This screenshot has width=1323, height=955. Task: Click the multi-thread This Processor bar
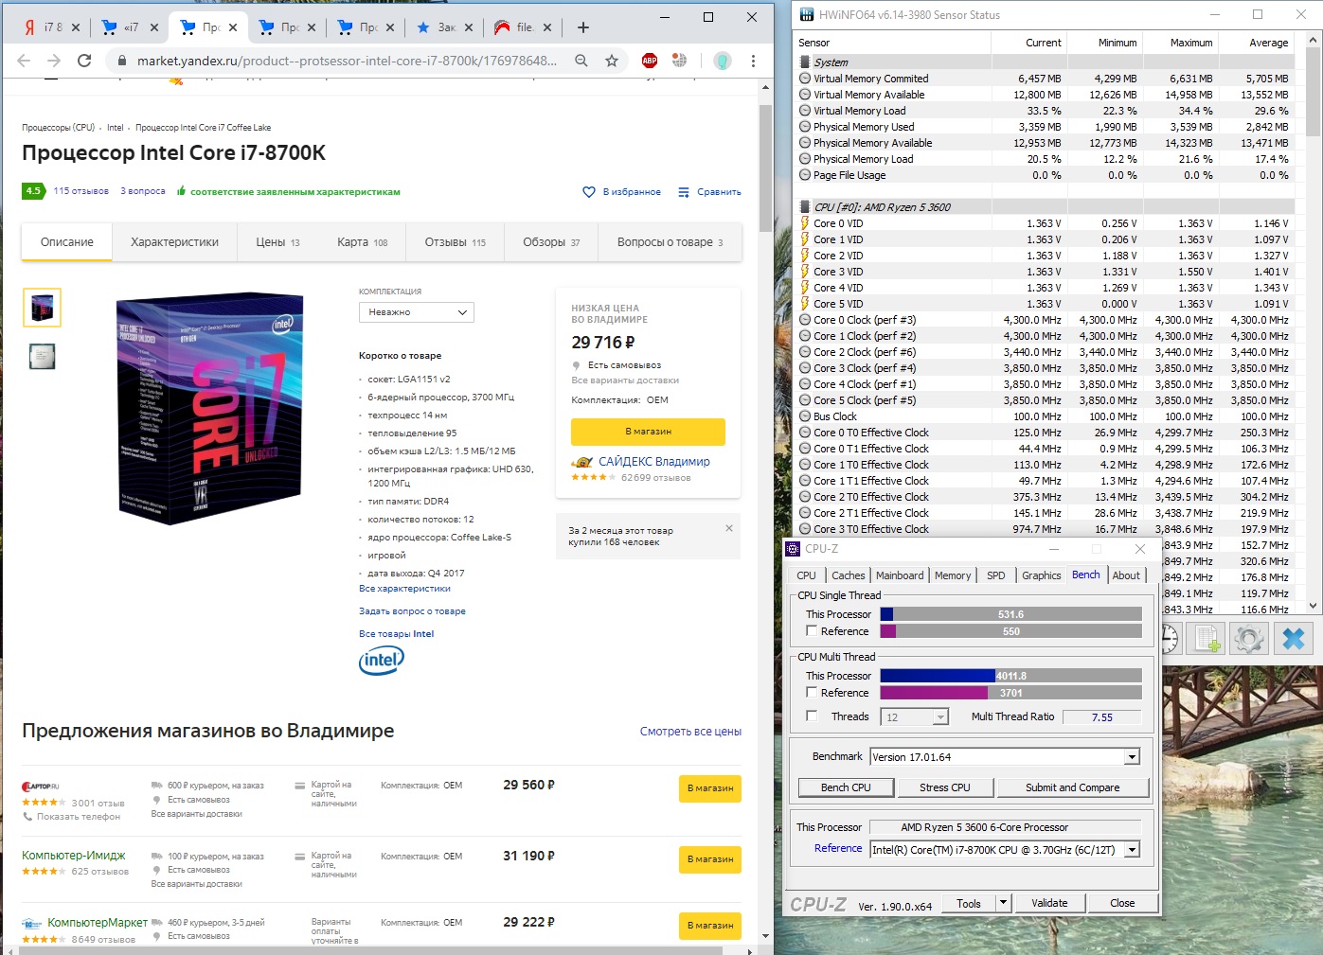click(1010, 676)
